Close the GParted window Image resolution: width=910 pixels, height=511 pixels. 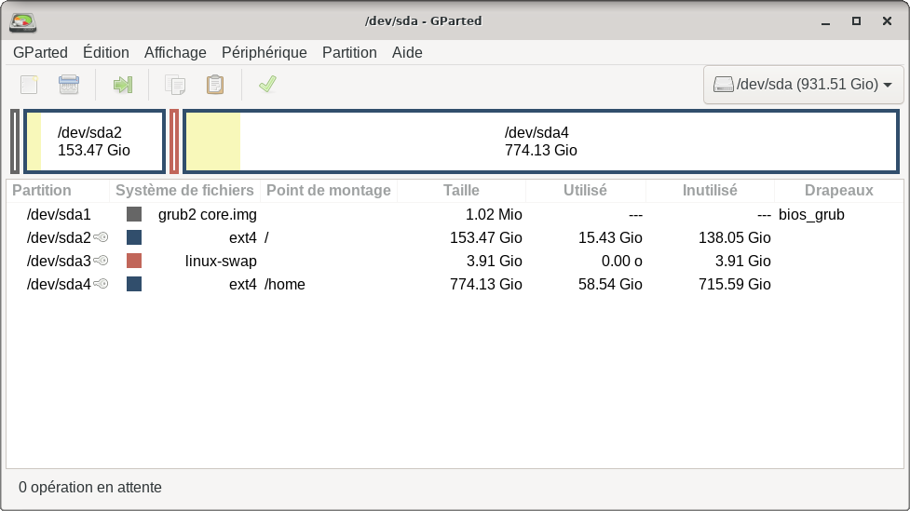[x=887, y=21]
